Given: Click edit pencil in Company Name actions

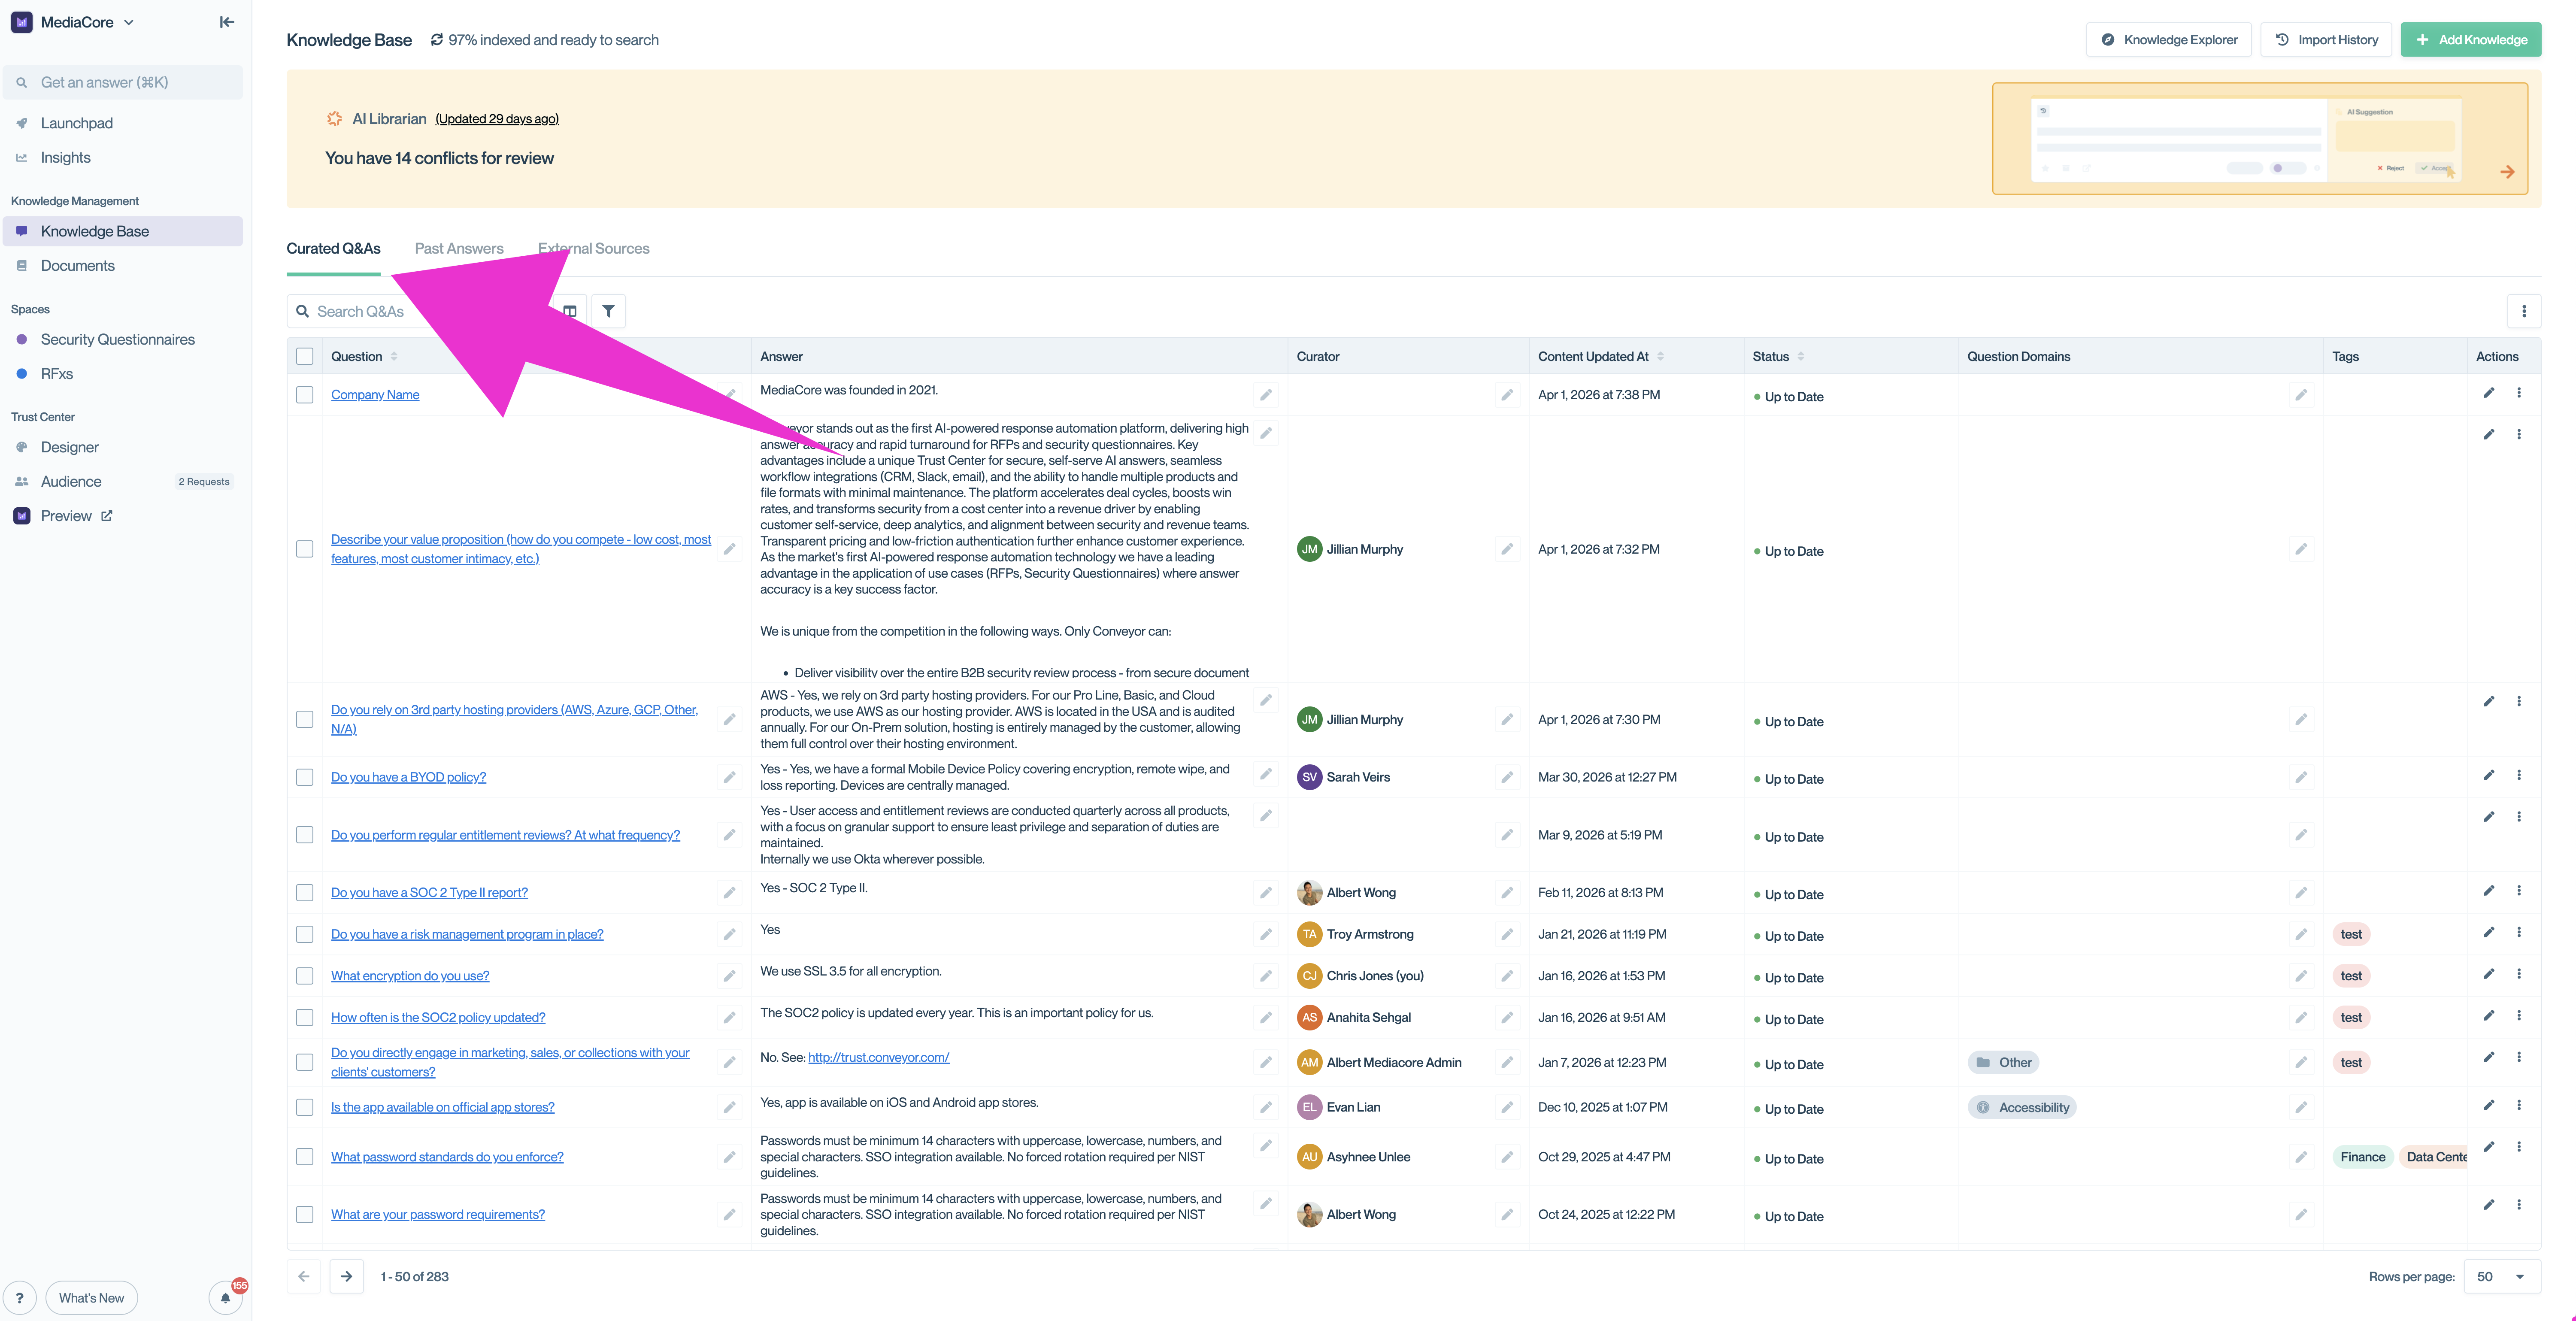Looking at the screenshot, I should pos(2489,393).
